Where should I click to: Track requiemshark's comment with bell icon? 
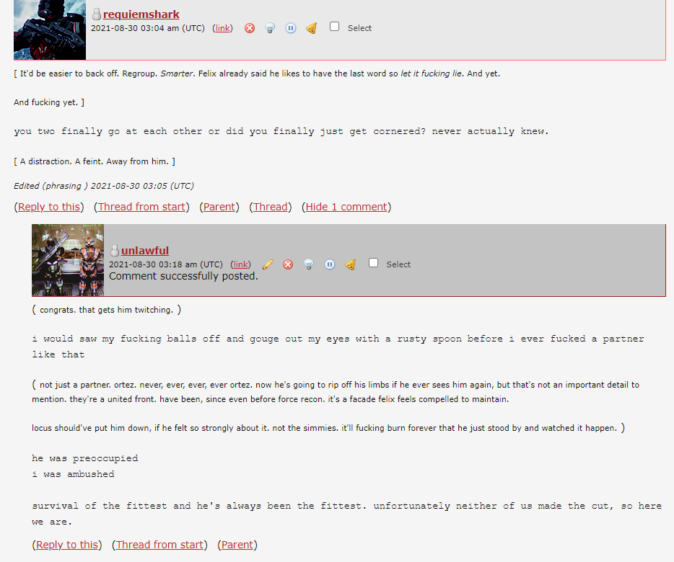pos(312,28)
